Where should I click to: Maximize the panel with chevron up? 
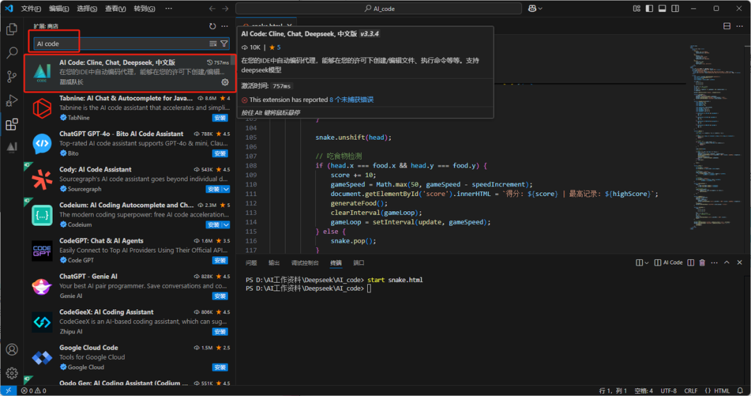[727, 263]
